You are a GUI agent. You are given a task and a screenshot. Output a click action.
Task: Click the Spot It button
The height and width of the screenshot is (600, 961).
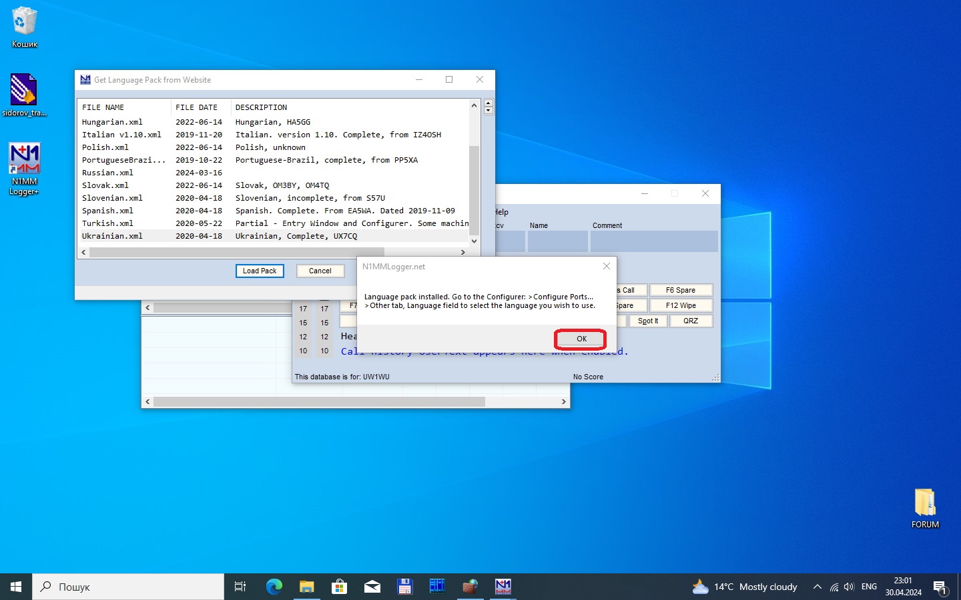click(648, 321)
